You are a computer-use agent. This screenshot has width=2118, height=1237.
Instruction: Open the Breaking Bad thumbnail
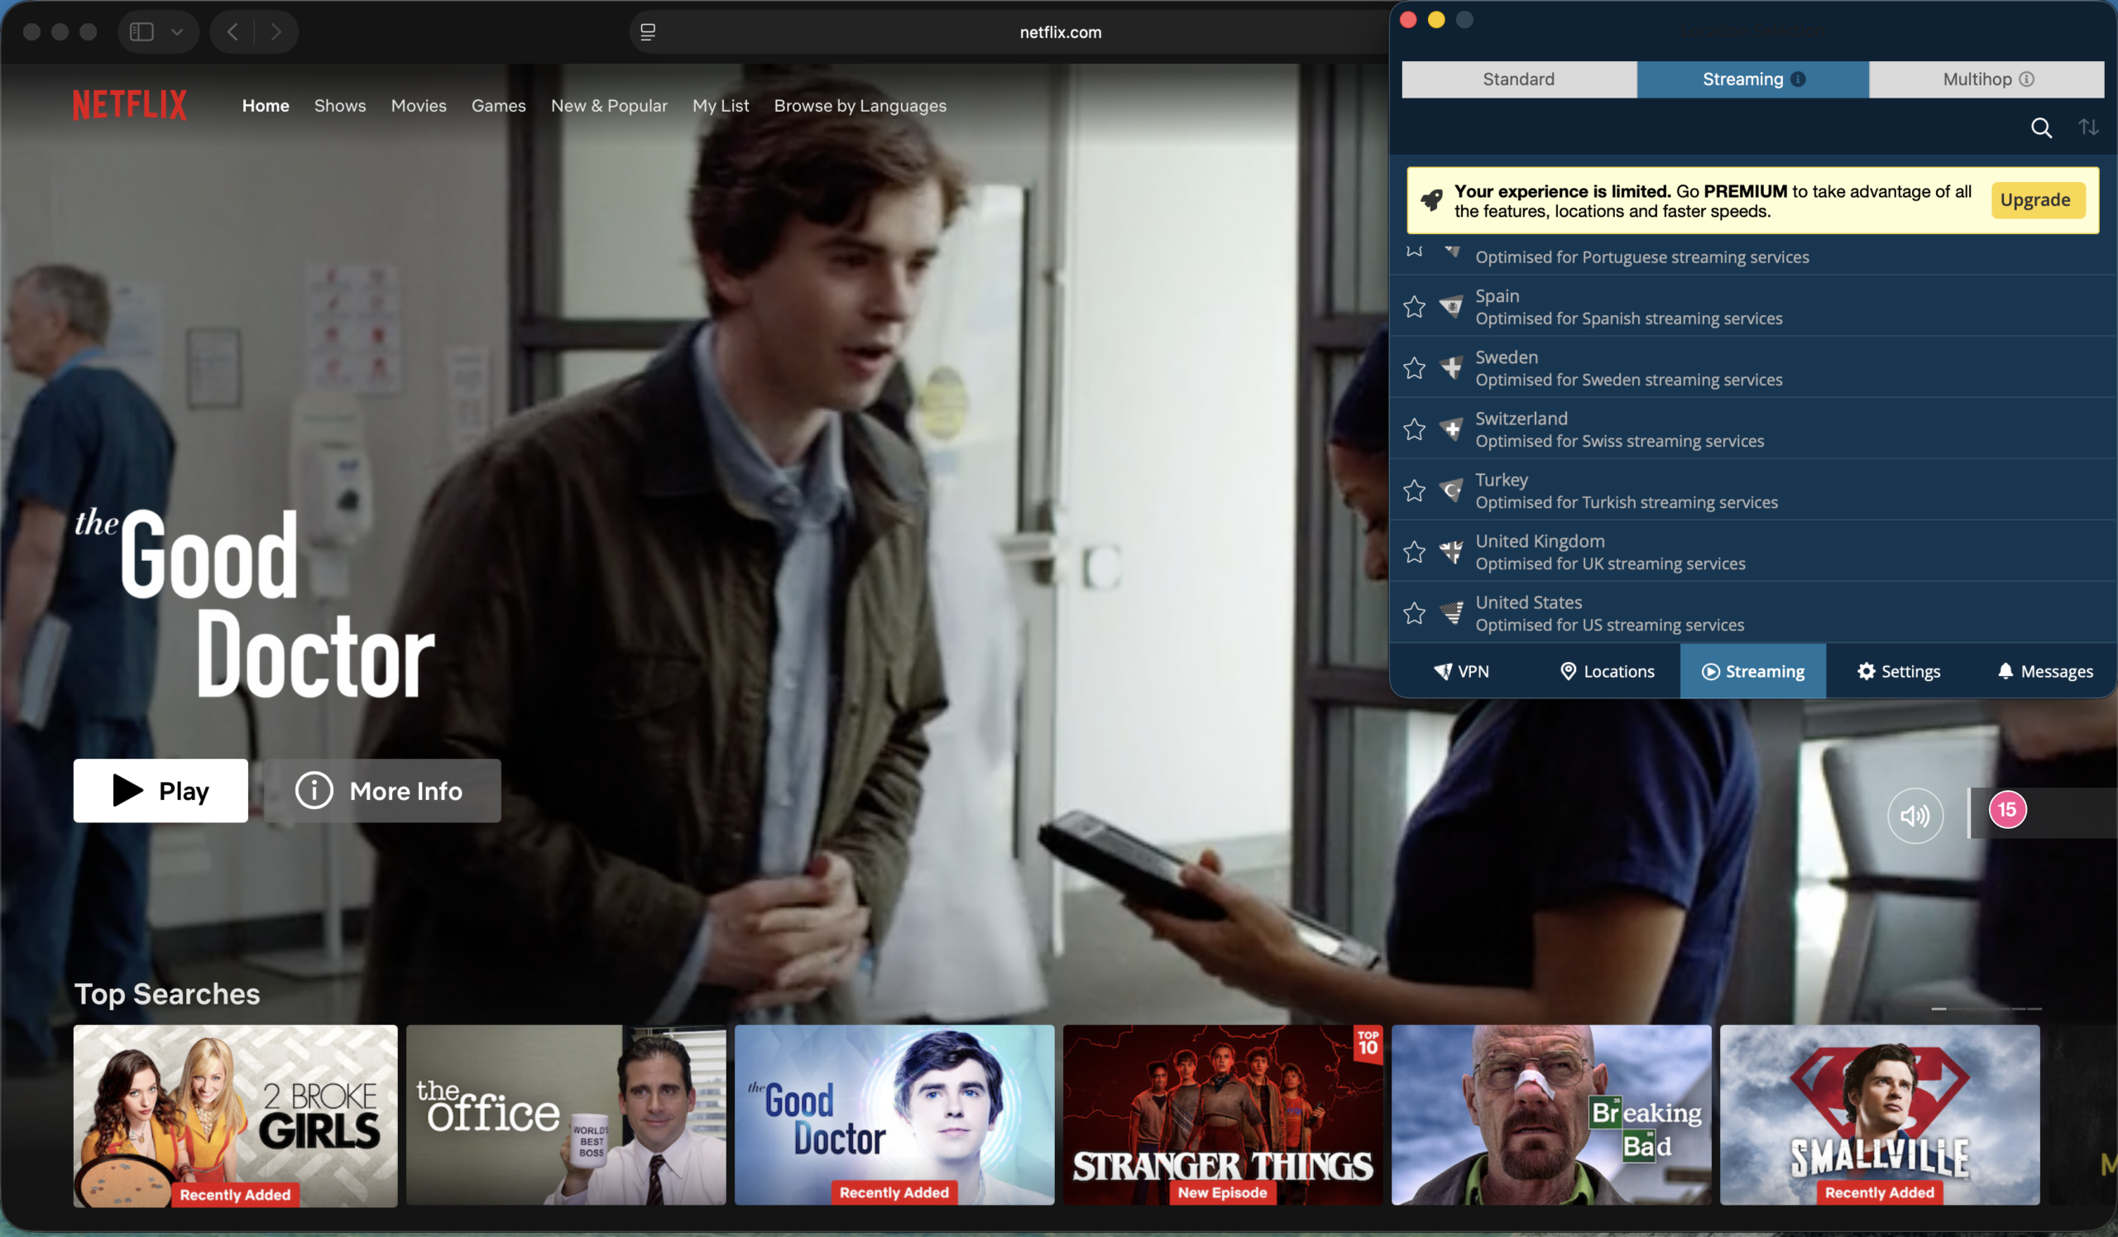tap(1551, 1115)
